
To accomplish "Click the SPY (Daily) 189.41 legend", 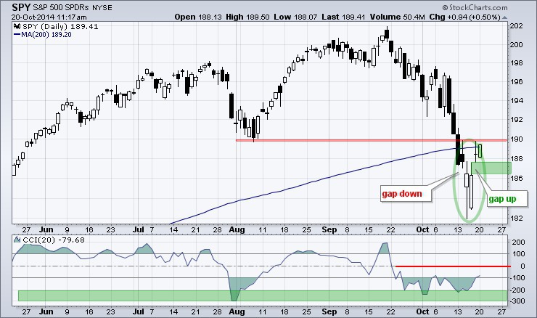I will point(60,26).
